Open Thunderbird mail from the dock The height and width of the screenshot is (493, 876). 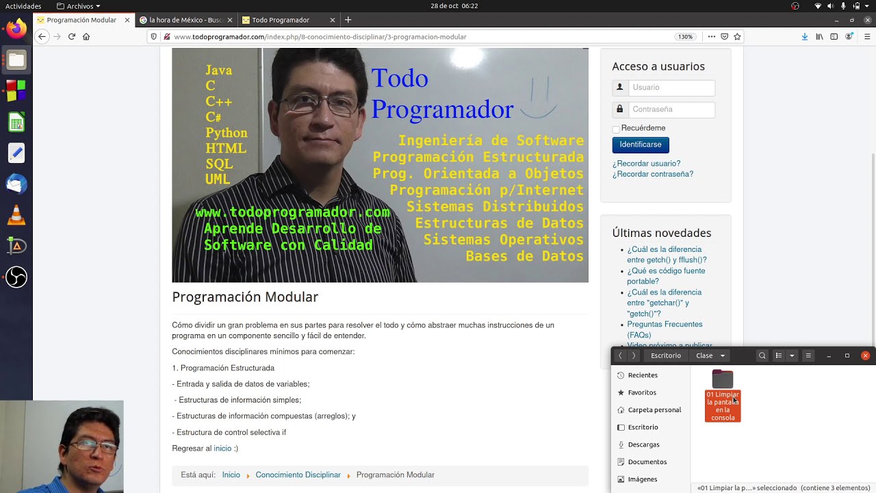16,184
